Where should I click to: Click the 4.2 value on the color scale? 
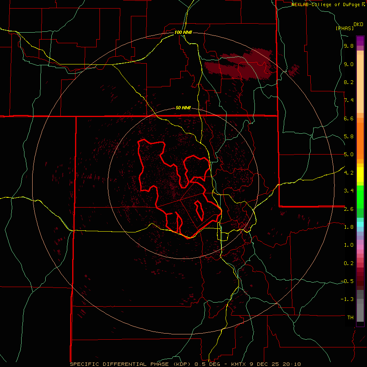click(349, 173)
